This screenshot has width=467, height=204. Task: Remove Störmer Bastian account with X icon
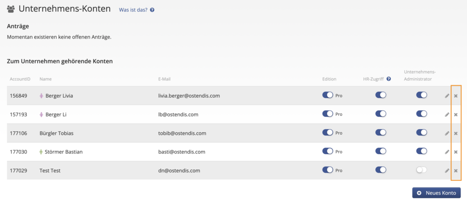click(x=456, y=152)
